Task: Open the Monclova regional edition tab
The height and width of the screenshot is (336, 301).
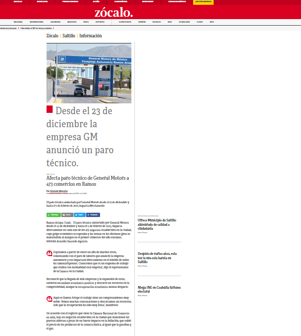Action: [x=42, y=1]
